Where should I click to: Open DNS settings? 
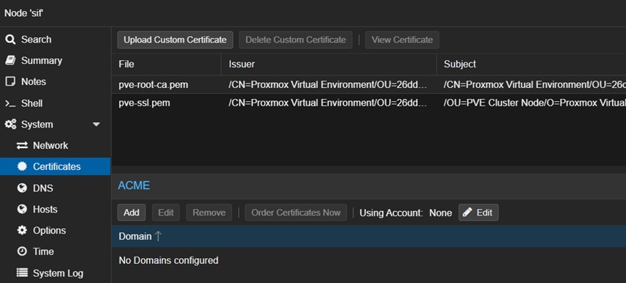(55, 188)
